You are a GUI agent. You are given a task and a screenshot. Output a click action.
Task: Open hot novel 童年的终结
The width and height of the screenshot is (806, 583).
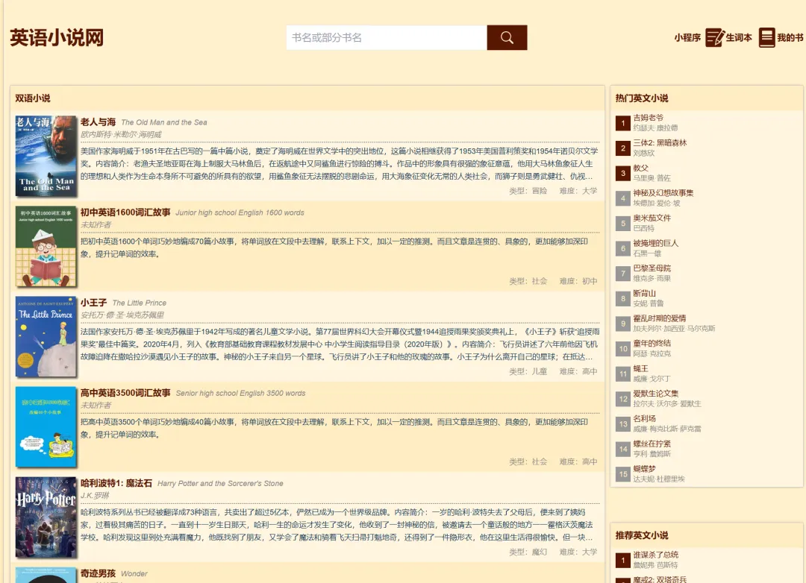click(x=652, y=343)
